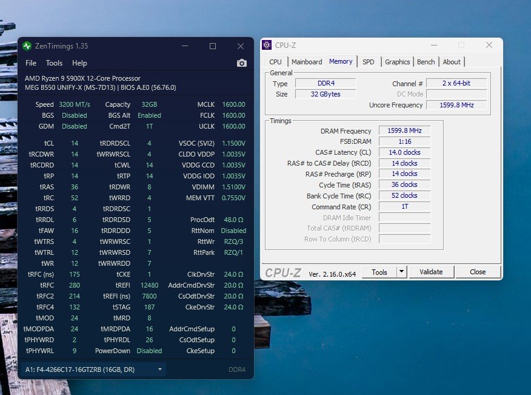Click the CPU-Z title bar chip icon
531x395 pixels.
coord(267,45)
